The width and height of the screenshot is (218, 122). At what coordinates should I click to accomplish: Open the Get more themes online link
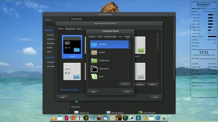(69, 89)
